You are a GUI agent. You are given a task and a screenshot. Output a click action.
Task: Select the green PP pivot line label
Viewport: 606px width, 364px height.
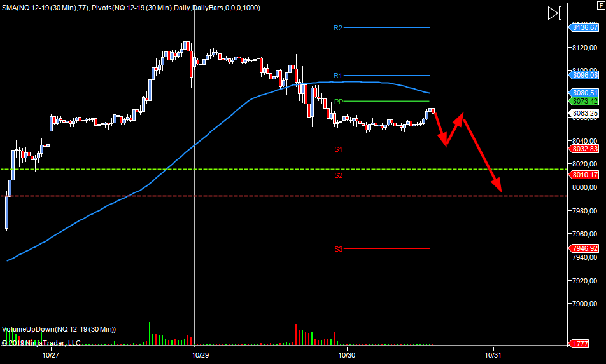click(x=338, y=102)
